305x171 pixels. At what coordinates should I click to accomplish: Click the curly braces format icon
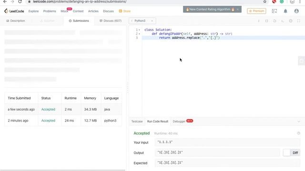coord(267,21)
